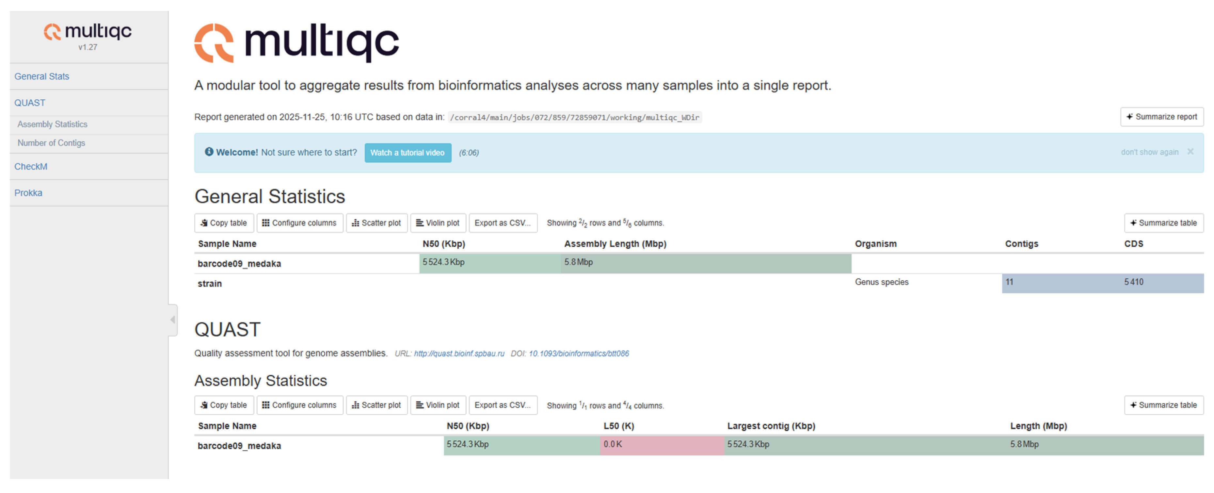This screenshot has height=493, width=1214.
Task: Navigate to the CheckM section
Action: (31, 166)
